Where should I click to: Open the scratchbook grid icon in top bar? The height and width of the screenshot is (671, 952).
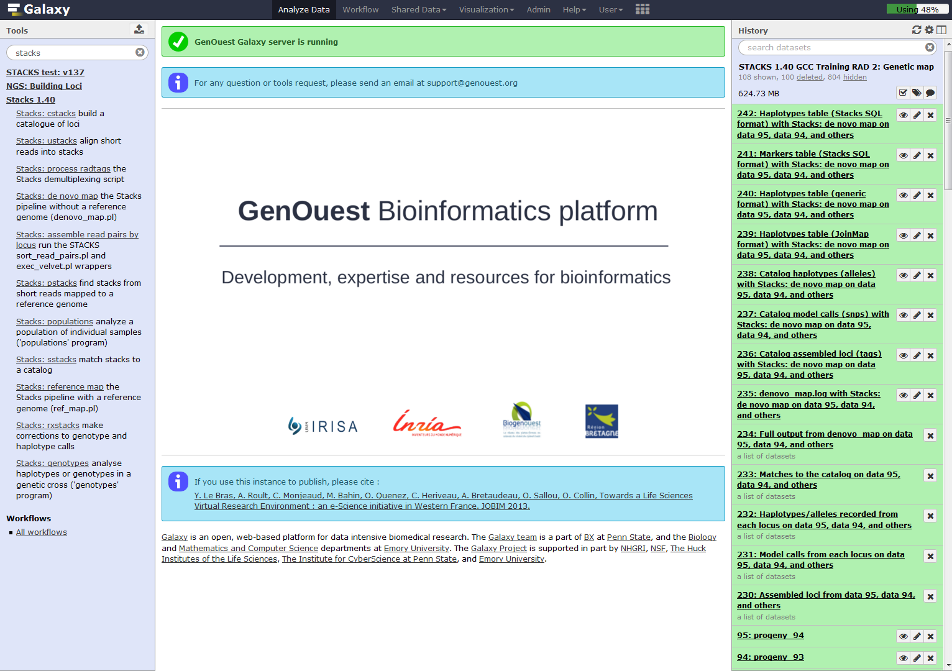point(643,9)
